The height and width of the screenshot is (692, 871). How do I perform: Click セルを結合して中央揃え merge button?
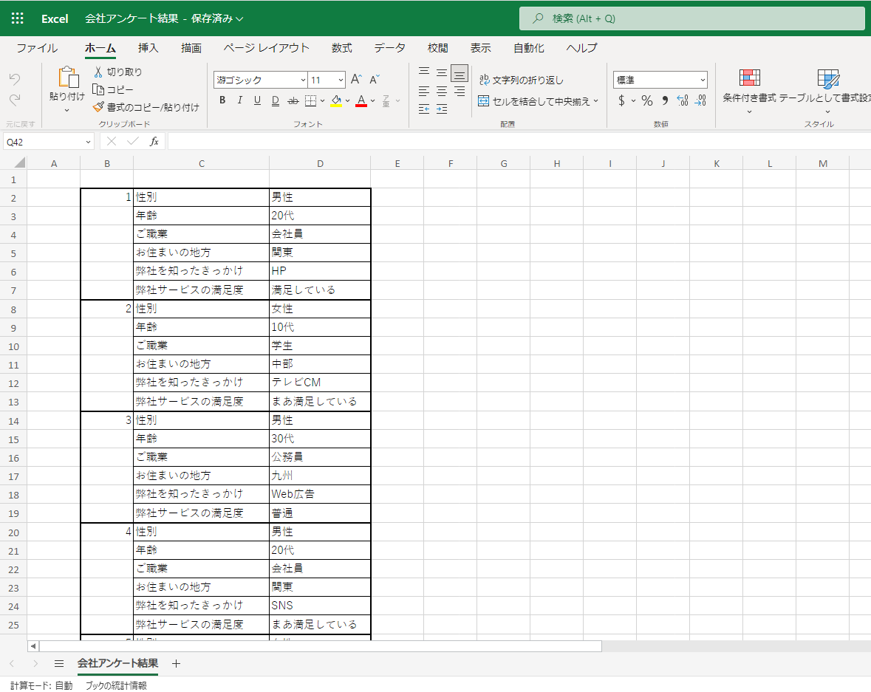coord(534,101)
